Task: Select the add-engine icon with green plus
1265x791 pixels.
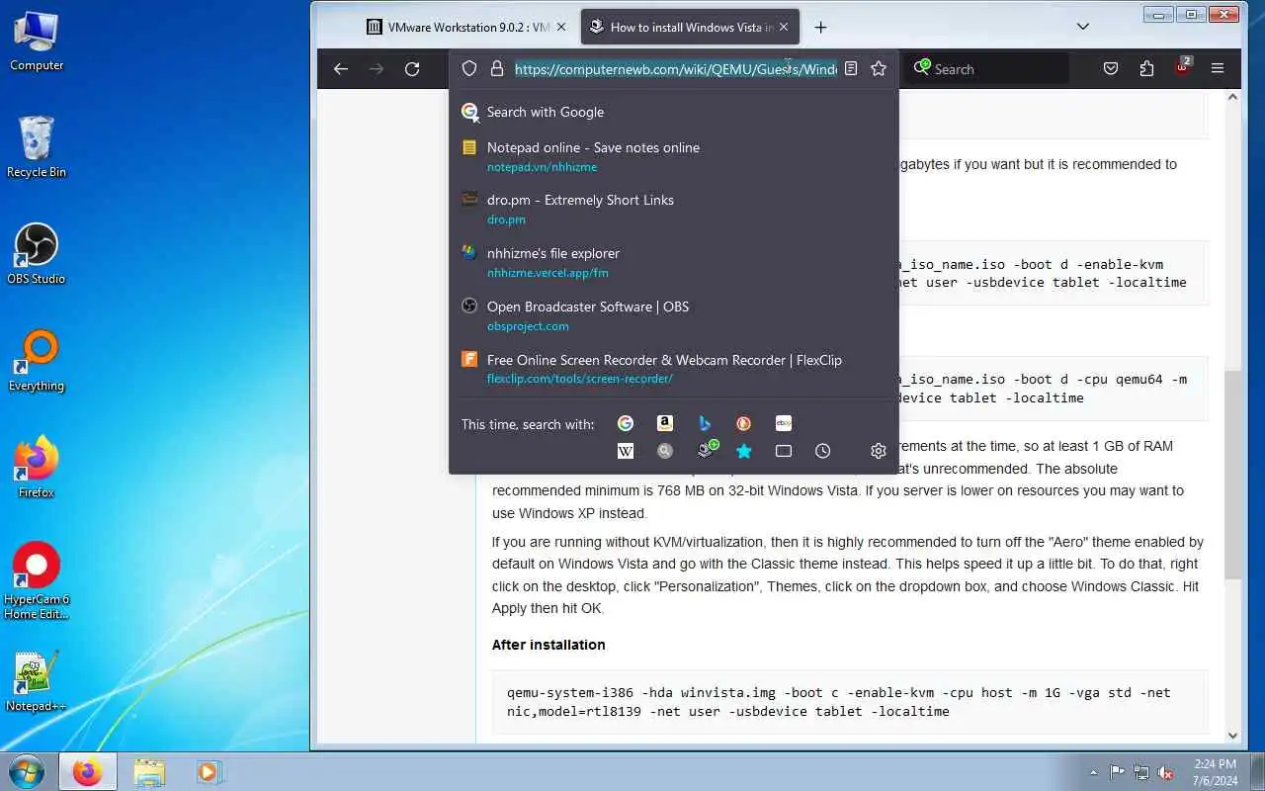Action: click(706, 450)
